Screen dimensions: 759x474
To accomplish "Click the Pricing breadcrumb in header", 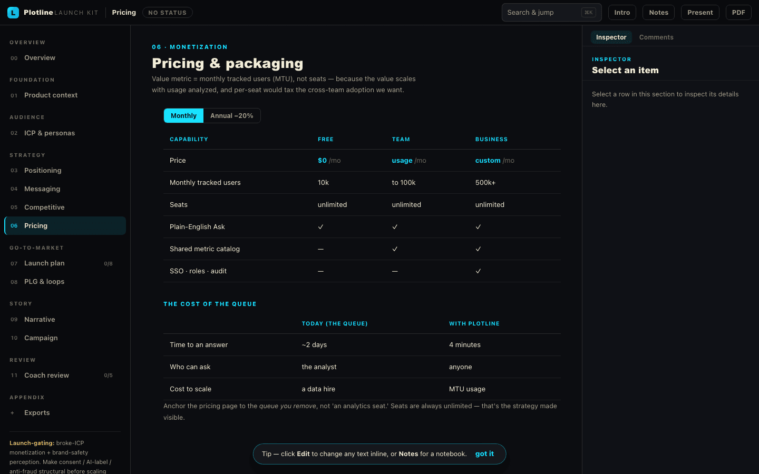I will [x=124, y=13].
